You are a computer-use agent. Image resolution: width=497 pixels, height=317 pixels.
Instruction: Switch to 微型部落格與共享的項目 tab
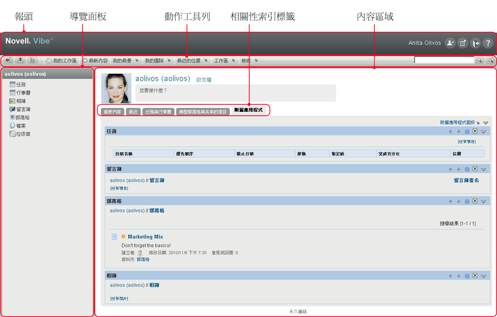coord(203,112)
